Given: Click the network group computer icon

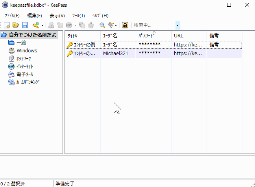Looking at the screenshot, I should tap(11, 59).
